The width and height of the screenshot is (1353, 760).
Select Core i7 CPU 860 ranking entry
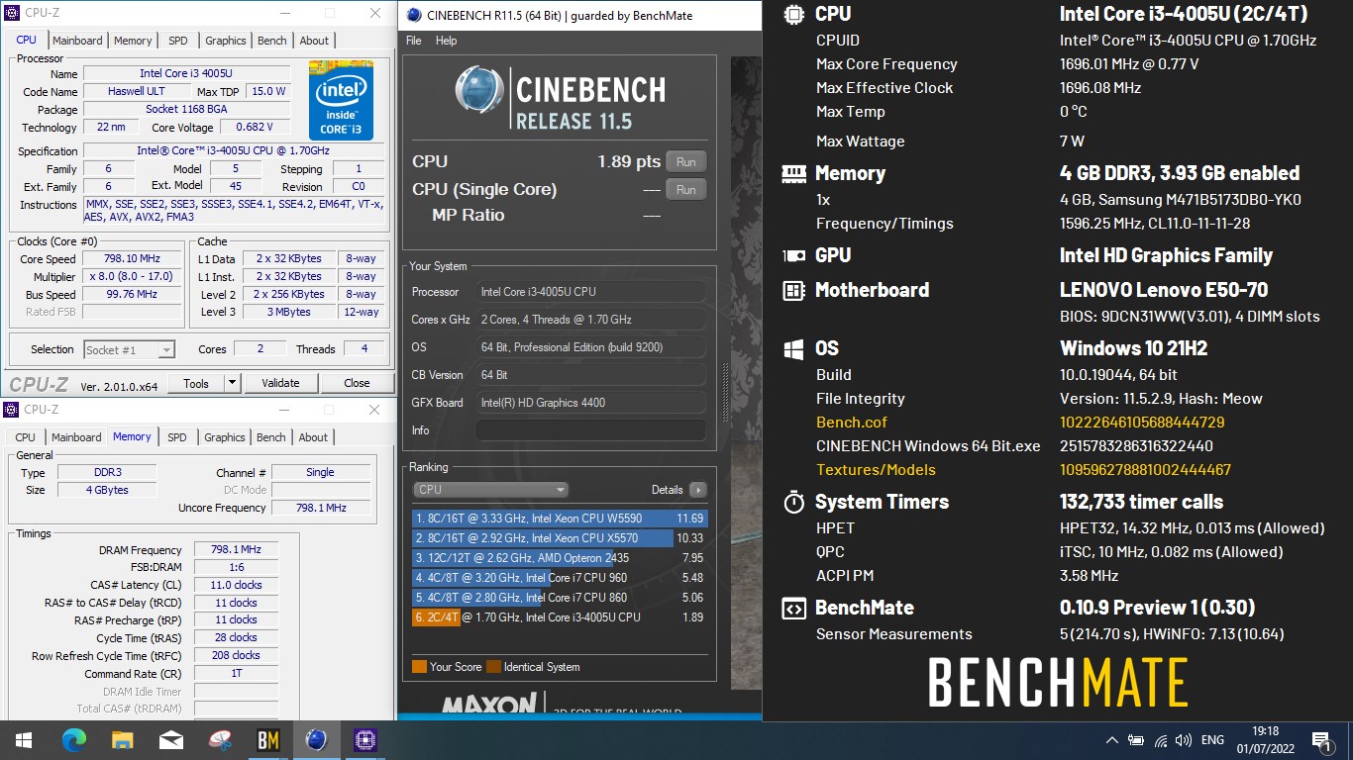tap(560, 598)
